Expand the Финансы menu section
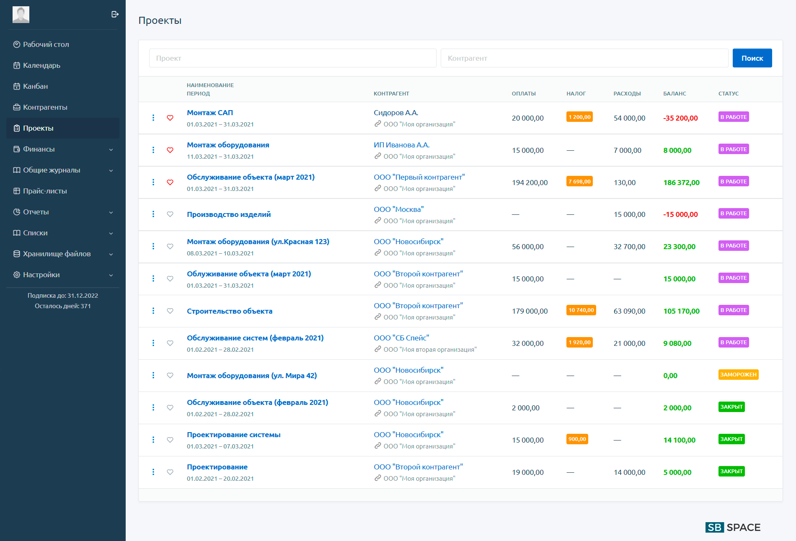 (x=39, y=149)
